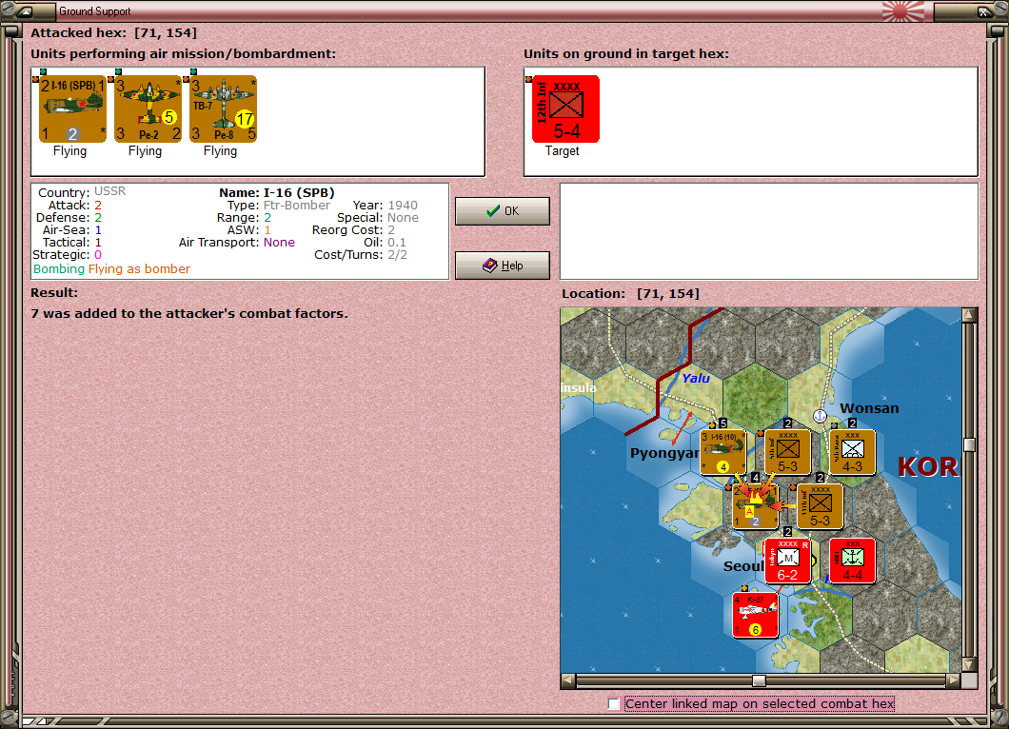Select the I-16 (SPB) flying air unit
The height and width of the screenshot is (729, 1009).
(x=72, y=108)
